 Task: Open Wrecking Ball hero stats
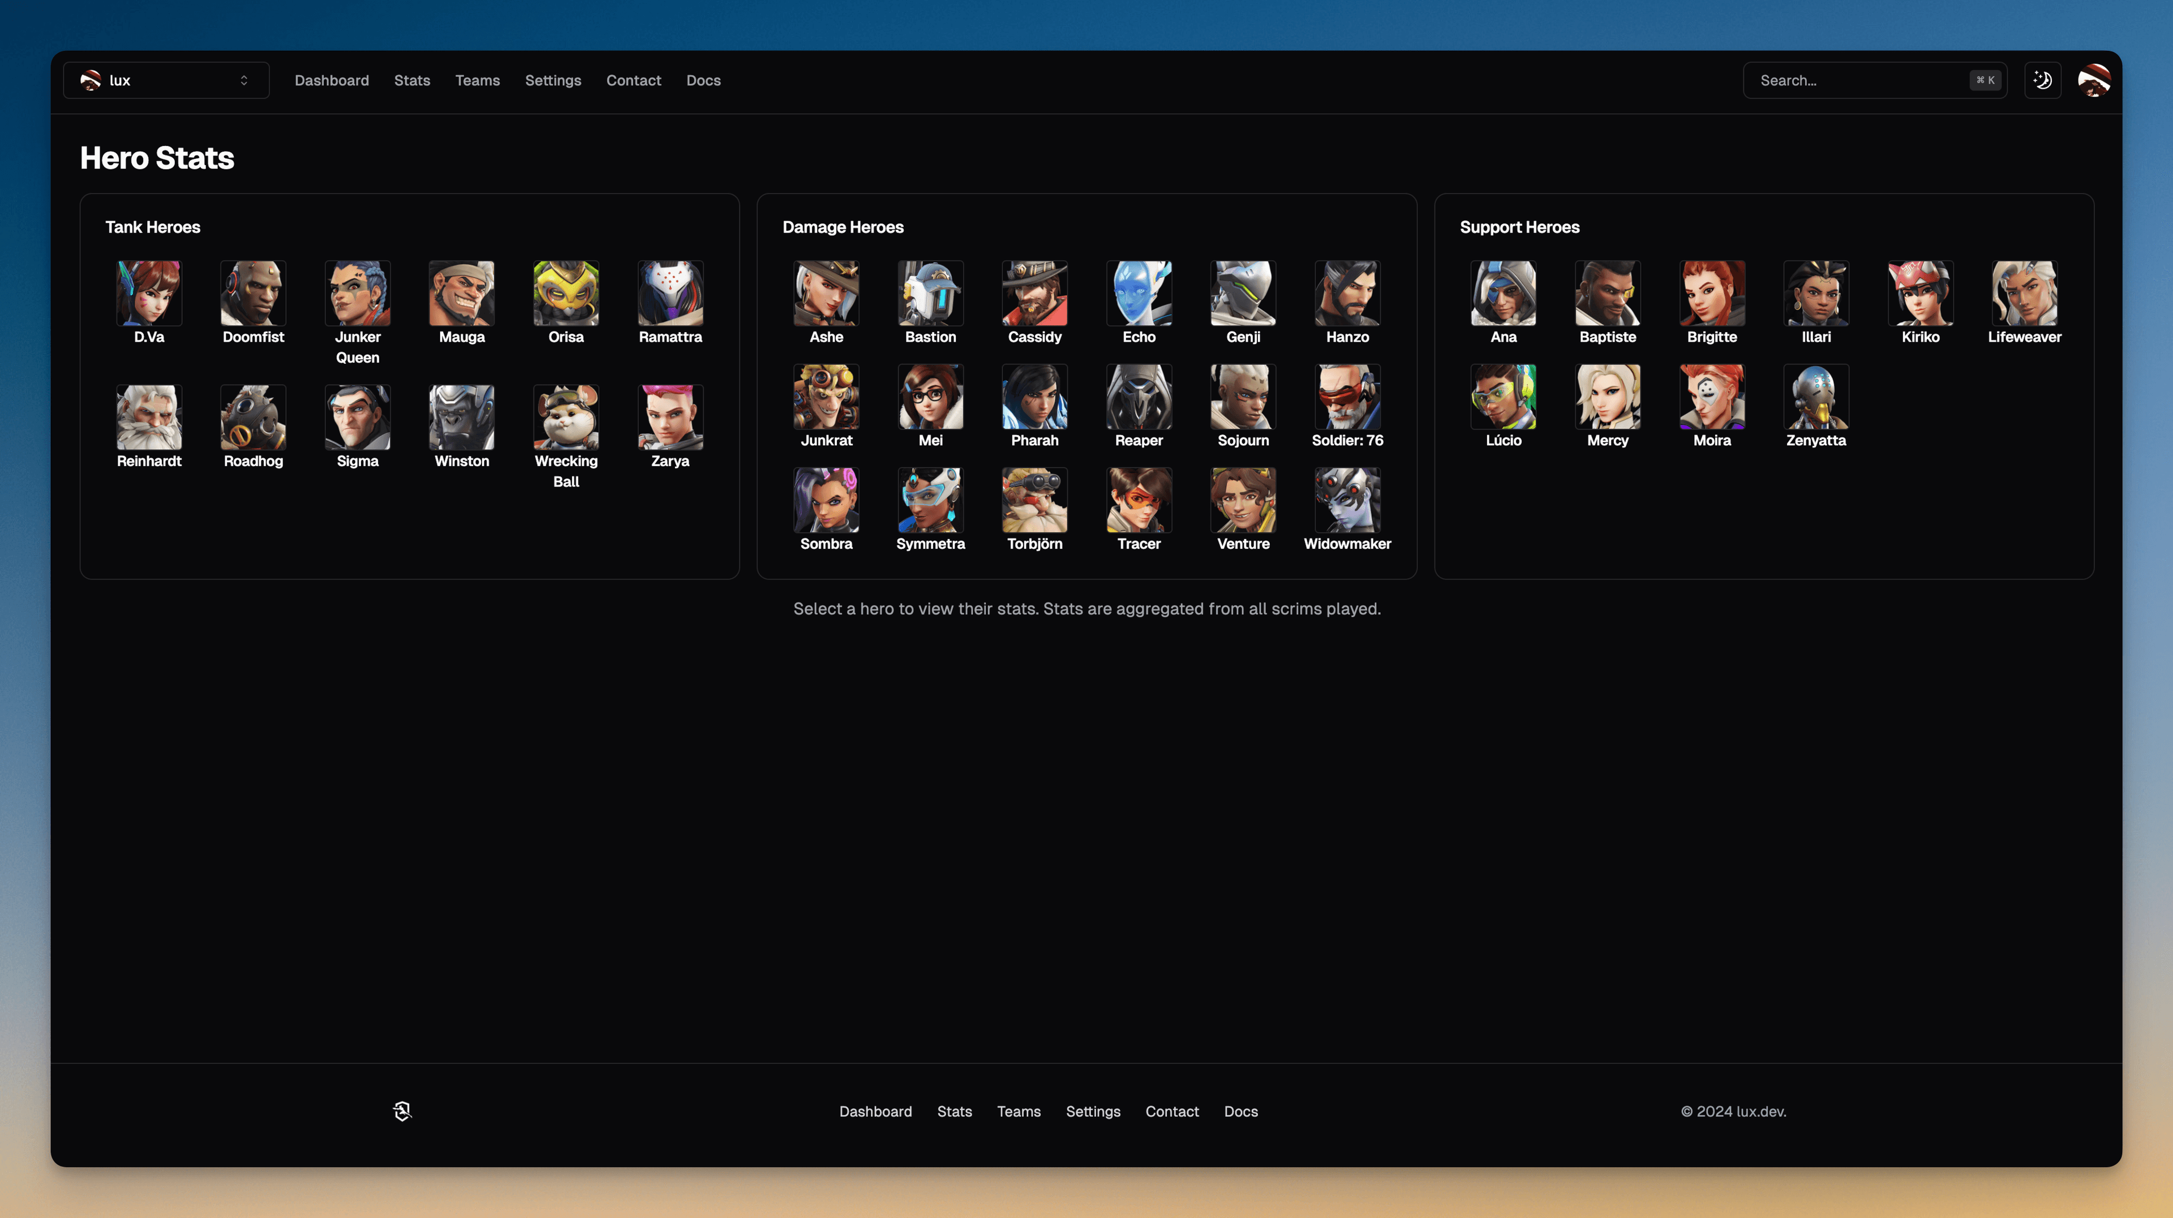tap(566, 417)
